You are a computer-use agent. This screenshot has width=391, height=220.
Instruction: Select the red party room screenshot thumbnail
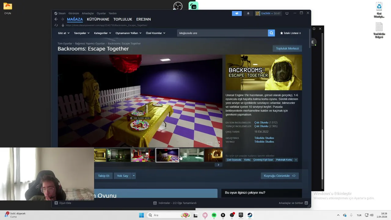point(143,155)
